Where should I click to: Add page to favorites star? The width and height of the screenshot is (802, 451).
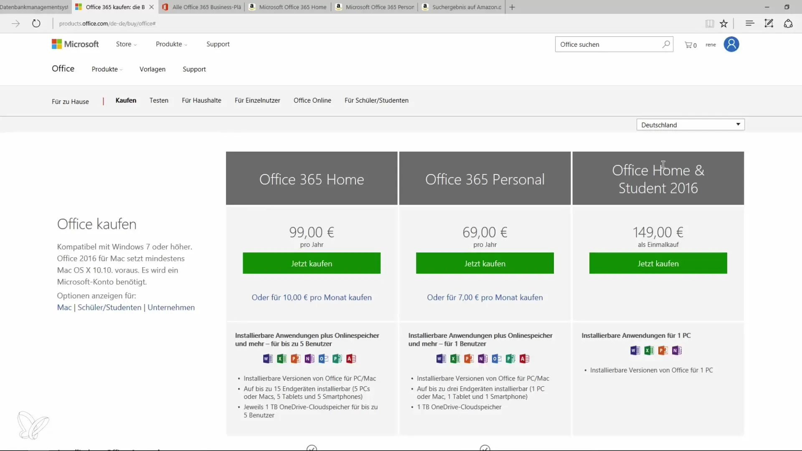coord(724,23)
